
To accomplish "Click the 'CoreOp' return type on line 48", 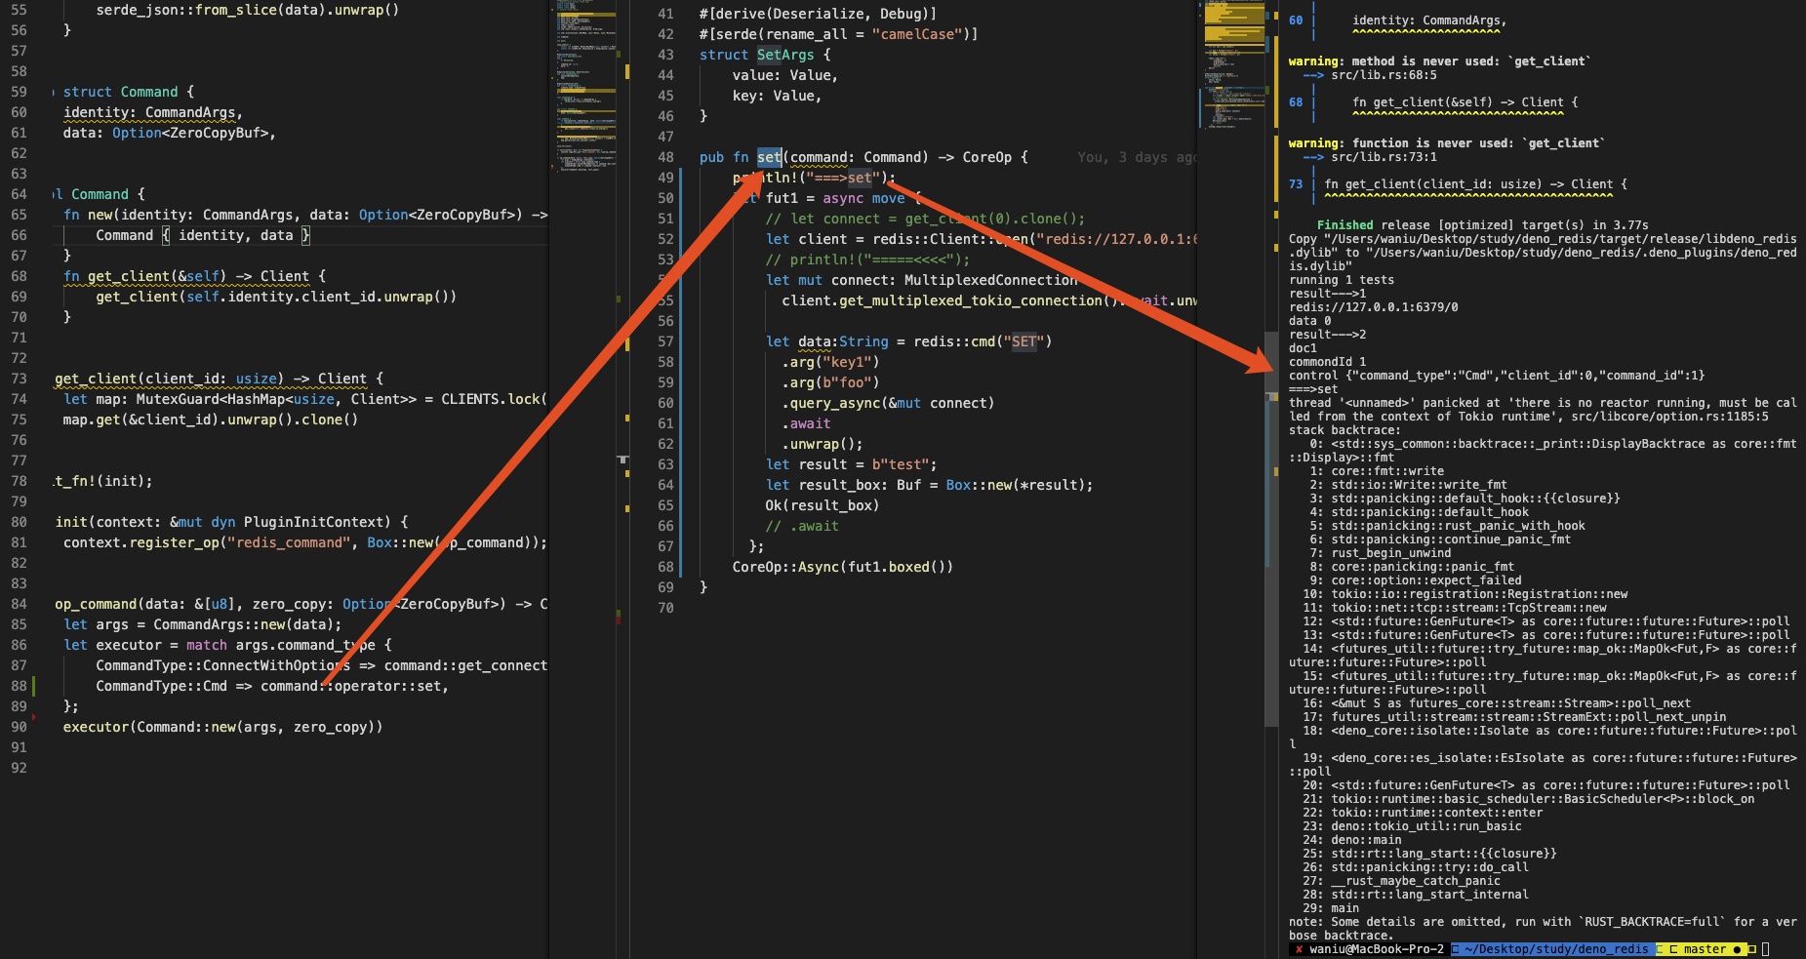I will tap(987, 157).
